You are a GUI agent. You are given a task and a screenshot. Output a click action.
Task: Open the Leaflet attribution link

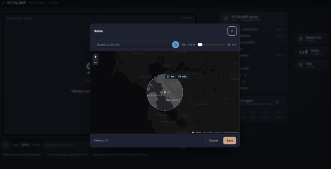tap(197, 132)
